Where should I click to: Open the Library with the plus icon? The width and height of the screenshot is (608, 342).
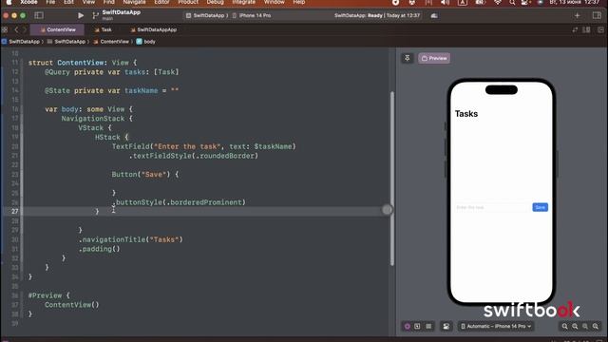578,15
